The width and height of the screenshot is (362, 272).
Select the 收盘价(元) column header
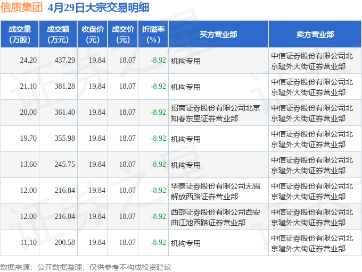(93, 34)
